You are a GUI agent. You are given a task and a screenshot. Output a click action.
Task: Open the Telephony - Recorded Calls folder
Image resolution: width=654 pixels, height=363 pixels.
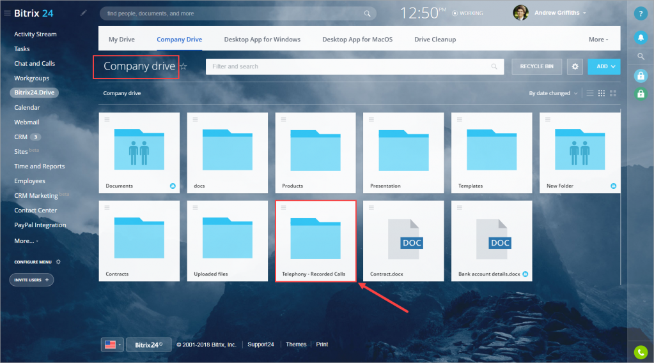point(315,241)
